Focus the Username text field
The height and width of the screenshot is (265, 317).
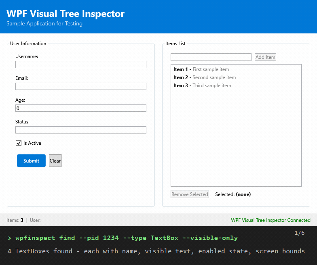pos(81,65)
